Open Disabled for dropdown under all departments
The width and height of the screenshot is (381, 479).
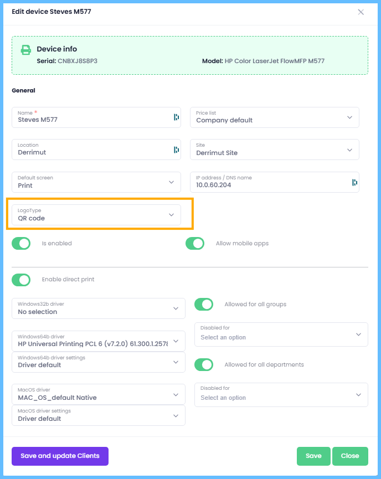(x=281, y=395)
